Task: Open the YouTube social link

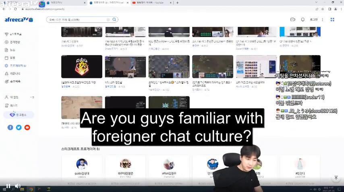Action: pos(27,127)
